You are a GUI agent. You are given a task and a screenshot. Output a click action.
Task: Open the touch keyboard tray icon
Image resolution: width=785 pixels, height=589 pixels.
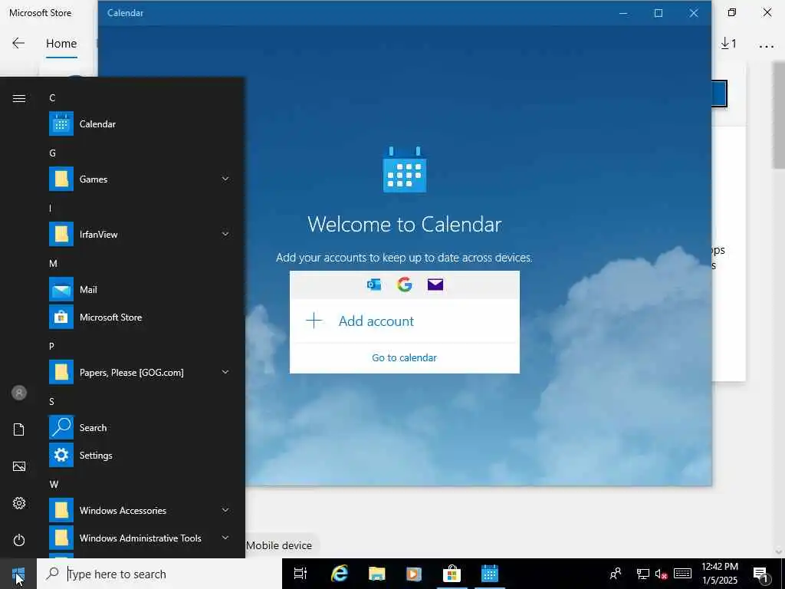coord(682,574)
